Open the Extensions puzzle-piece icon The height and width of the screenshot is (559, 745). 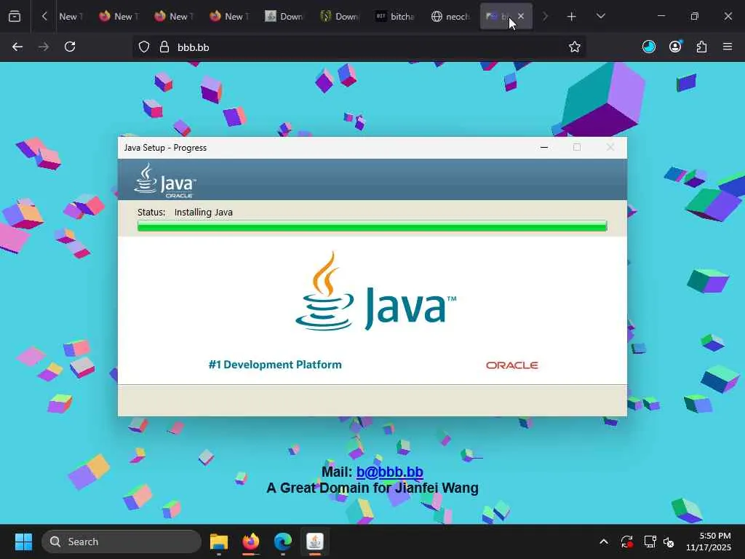(x=701, y=47)
